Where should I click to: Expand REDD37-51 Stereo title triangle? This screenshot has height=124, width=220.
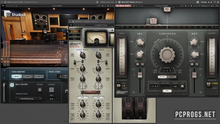pyautogui.click(x=70, y=21)
